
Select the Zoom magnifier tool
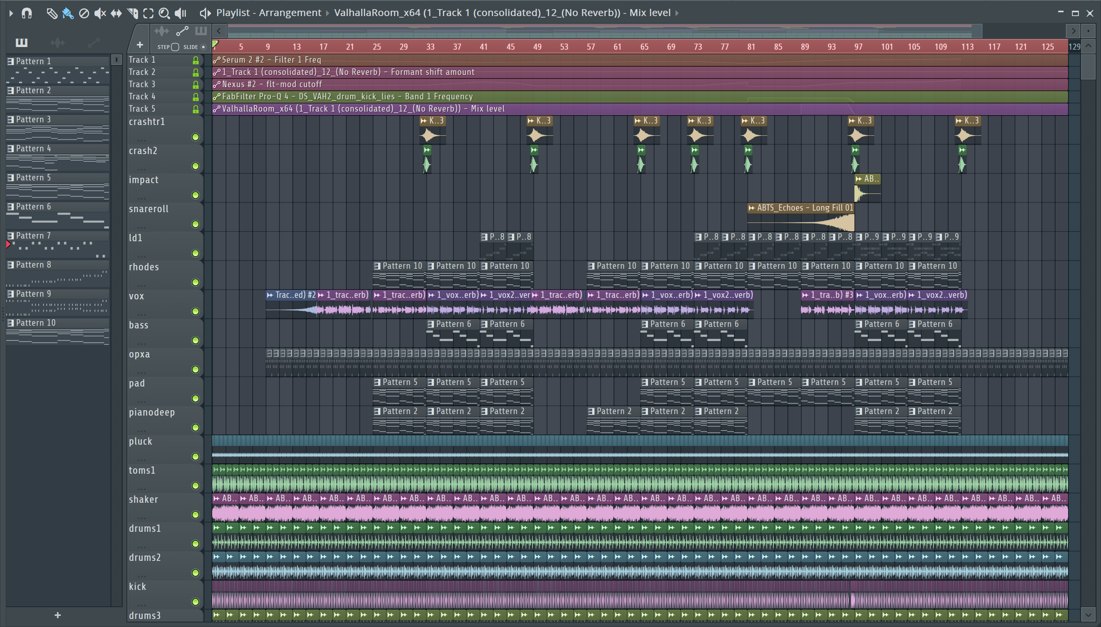(164, 13)
